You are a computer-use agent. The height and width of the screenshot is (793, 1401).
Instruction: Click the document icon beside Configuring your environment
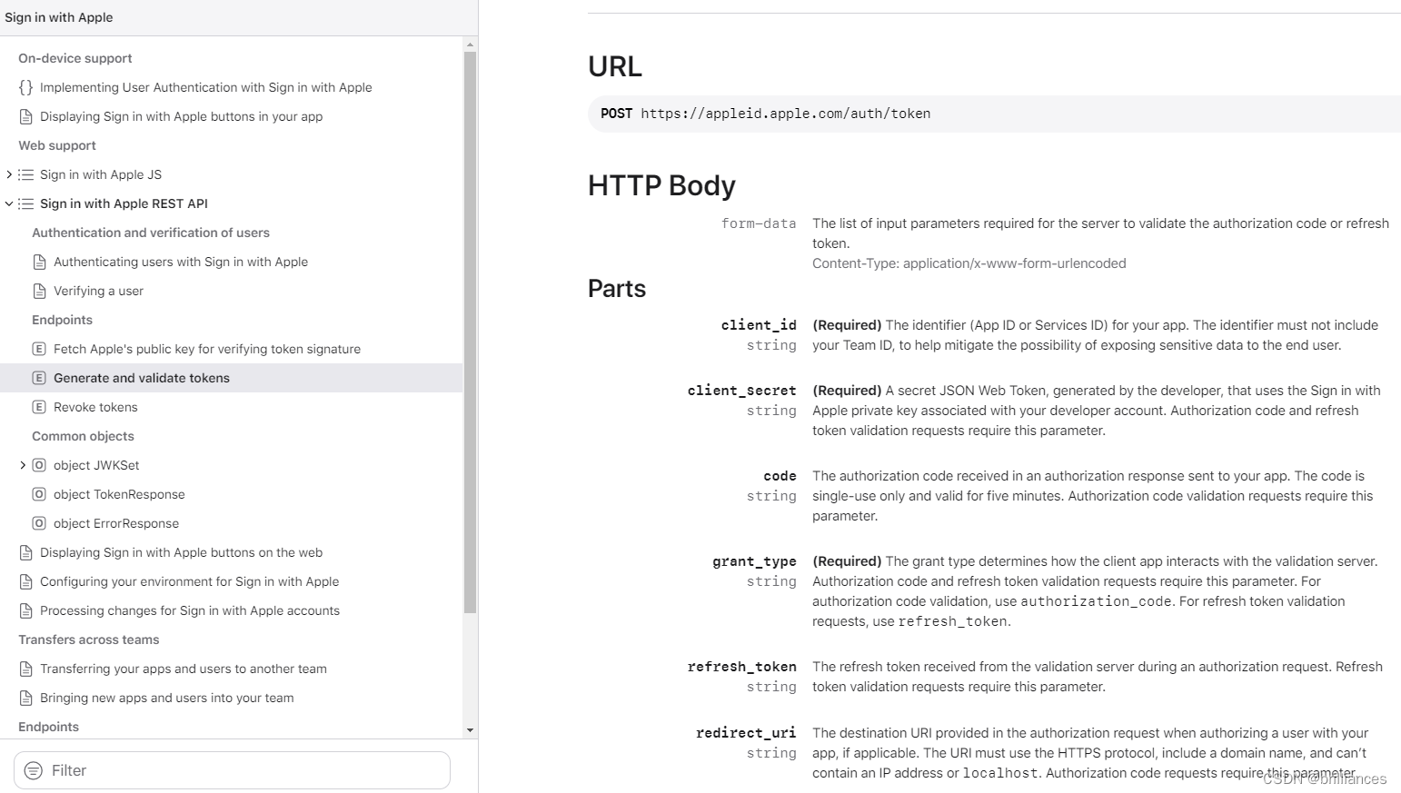tap(25, 581)
